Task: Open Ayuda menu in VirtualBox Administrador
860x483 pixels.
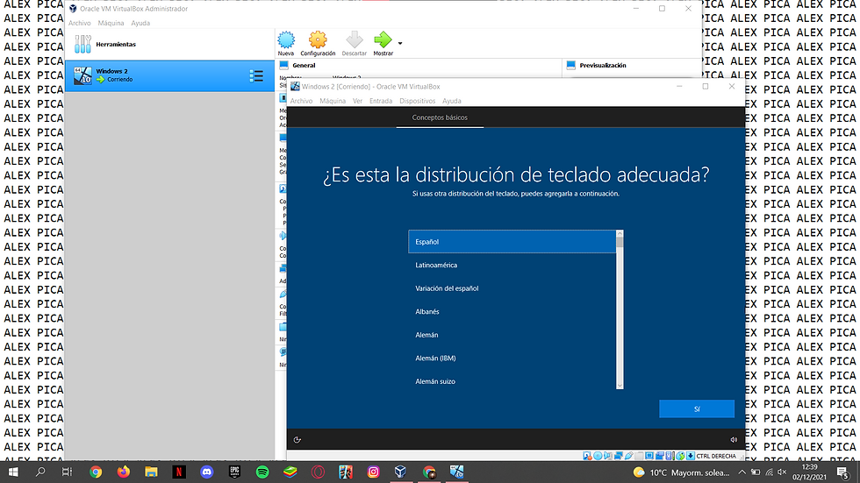Action: coord(140,23)
